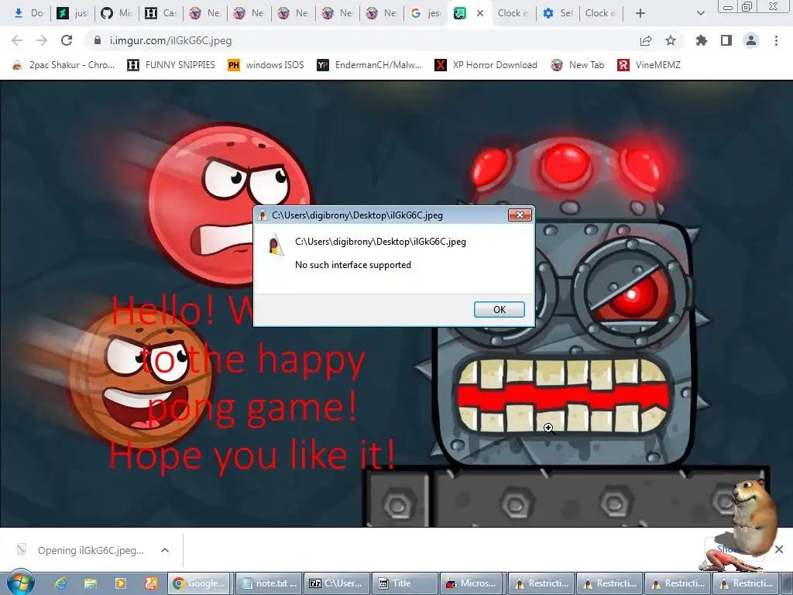Screen dimensions: 793x595
Task: Open a new tab with plus button
Action: 640,13
